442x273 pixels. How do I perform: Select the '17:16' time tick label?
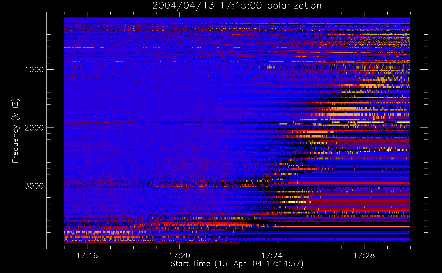tap(87, 256)
